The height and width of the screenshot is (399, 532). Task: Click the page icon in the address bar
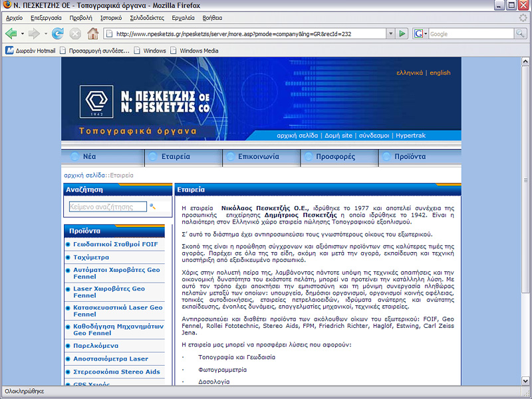(x=109, y=34)
